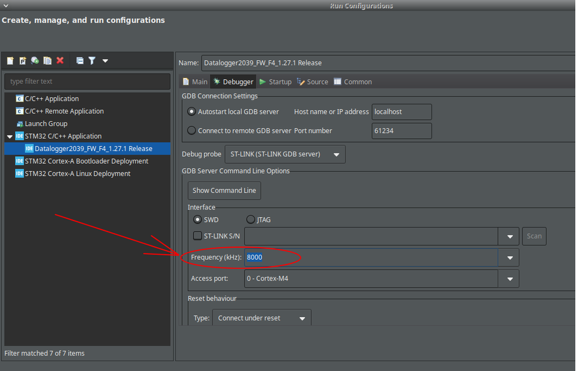Image resolution: width=578 pixels, height=371 pixels.
Task: Switch to the Common tab
Action: coord(353,82)
